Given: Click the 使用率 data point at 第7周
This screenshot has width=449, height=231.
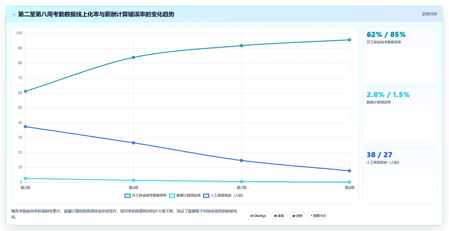Looking at the screenshot, I should 242,46.
